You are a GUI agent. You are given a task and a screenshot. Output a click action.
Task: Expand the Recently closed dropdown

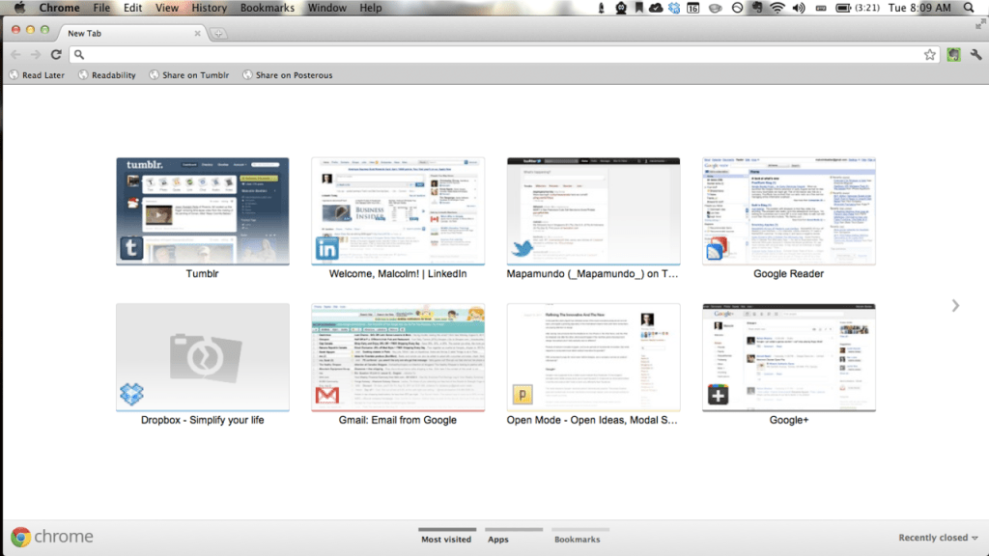[938, 538]
